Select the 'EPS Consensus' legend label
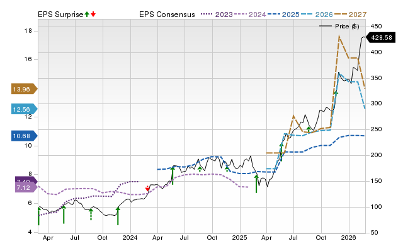Screen dimensions: 403x241 click(167, 15)
